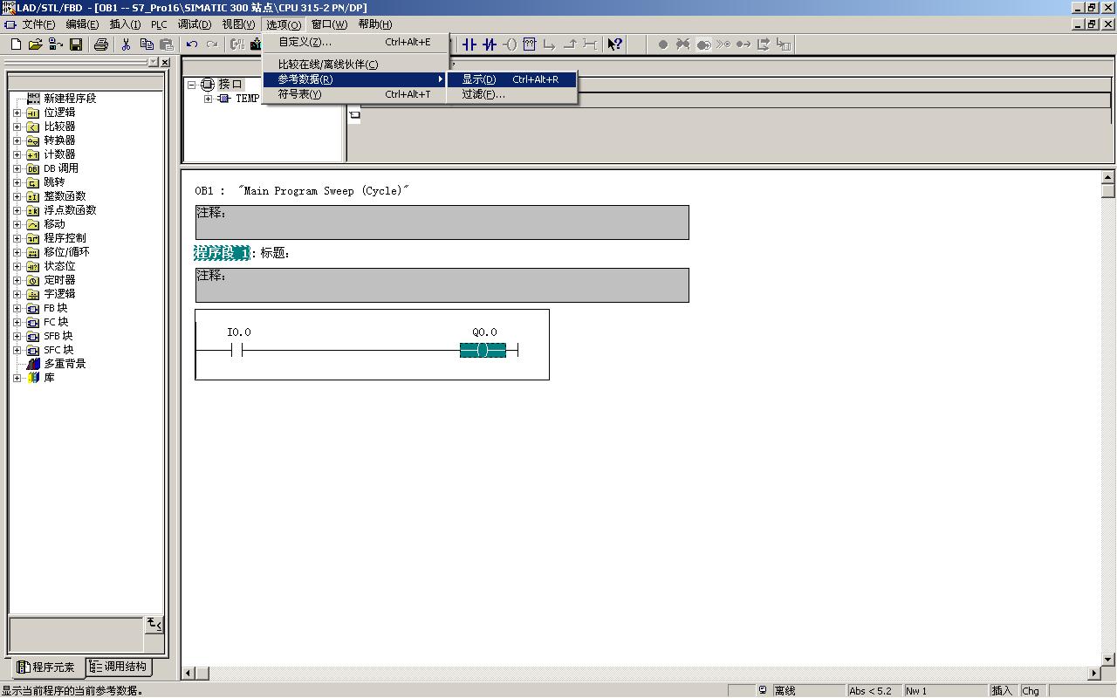Screen dimensions: 1117x698
Task: Click the Open folder toolbar icon
Action: 36,44
